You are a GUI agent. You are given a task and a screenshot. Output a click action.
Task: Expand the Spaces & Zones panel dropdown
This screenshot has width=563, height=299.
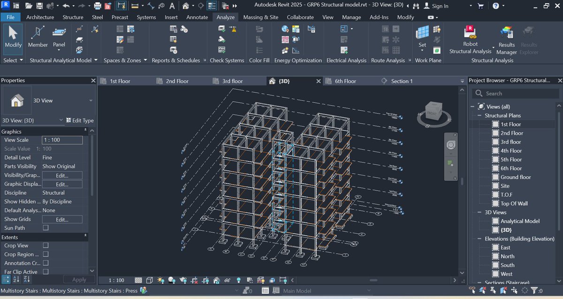[125, 60]
